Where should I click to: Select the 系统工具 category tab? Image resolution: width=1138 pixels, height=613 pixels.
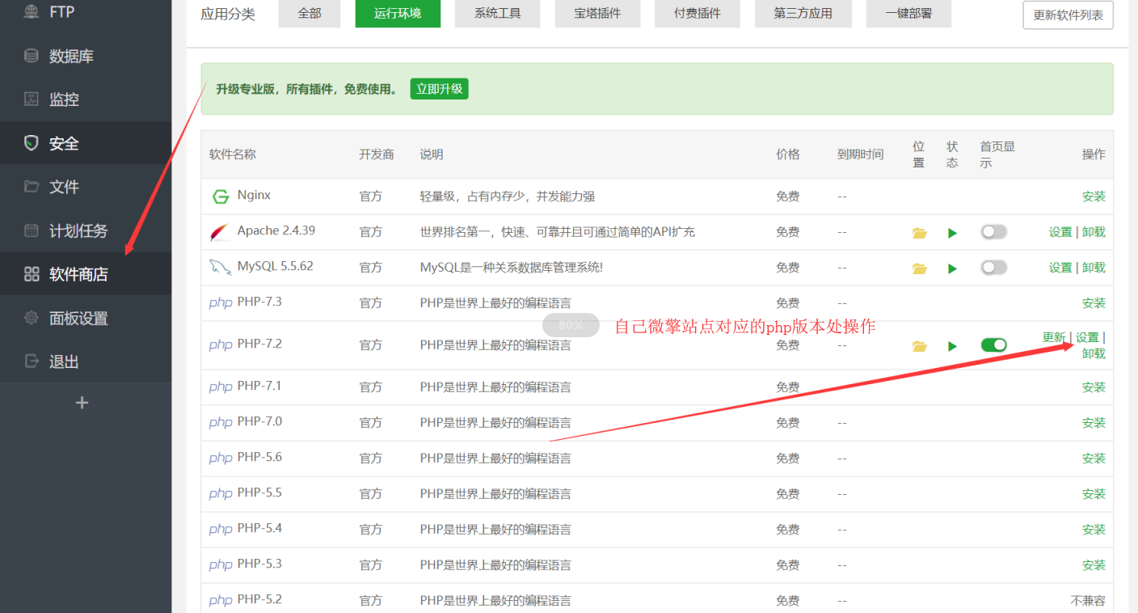(x=497, y=13)
